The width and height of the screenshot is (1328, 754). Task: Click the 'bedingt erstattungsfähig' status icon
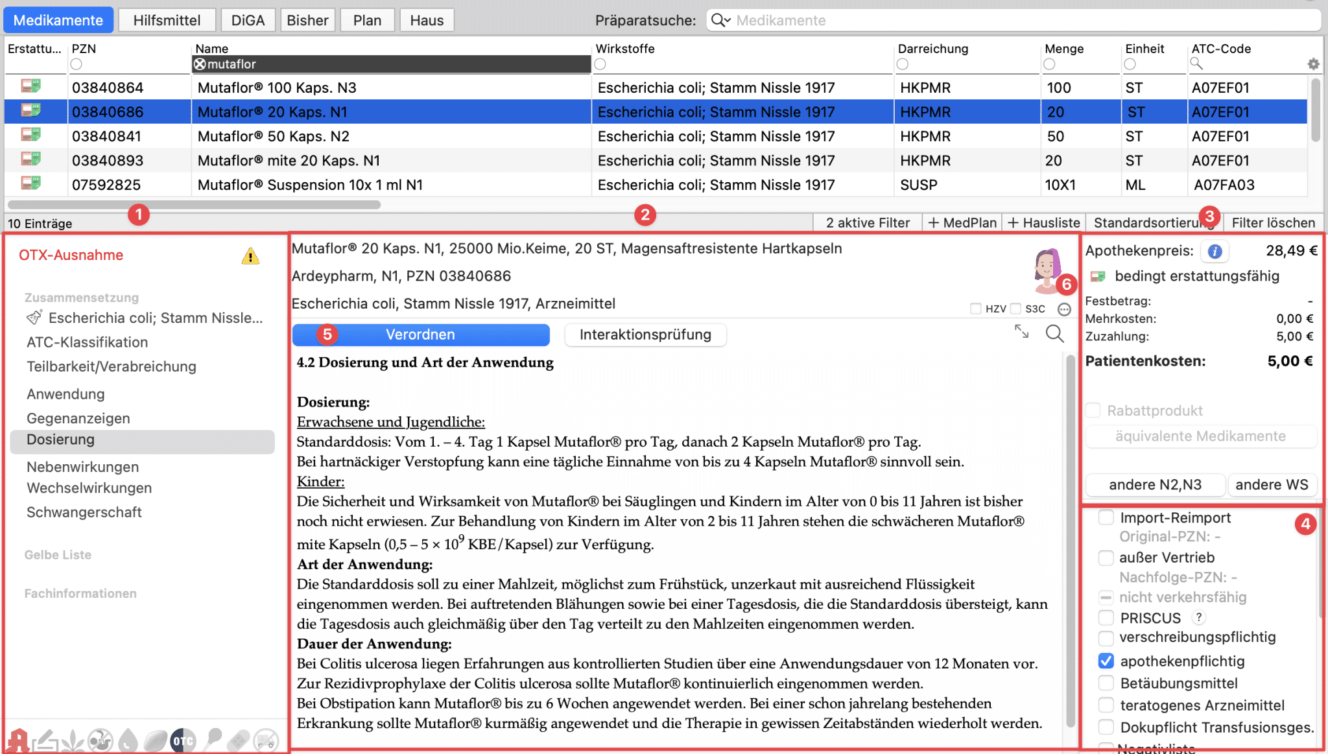tap(1098, 277)
